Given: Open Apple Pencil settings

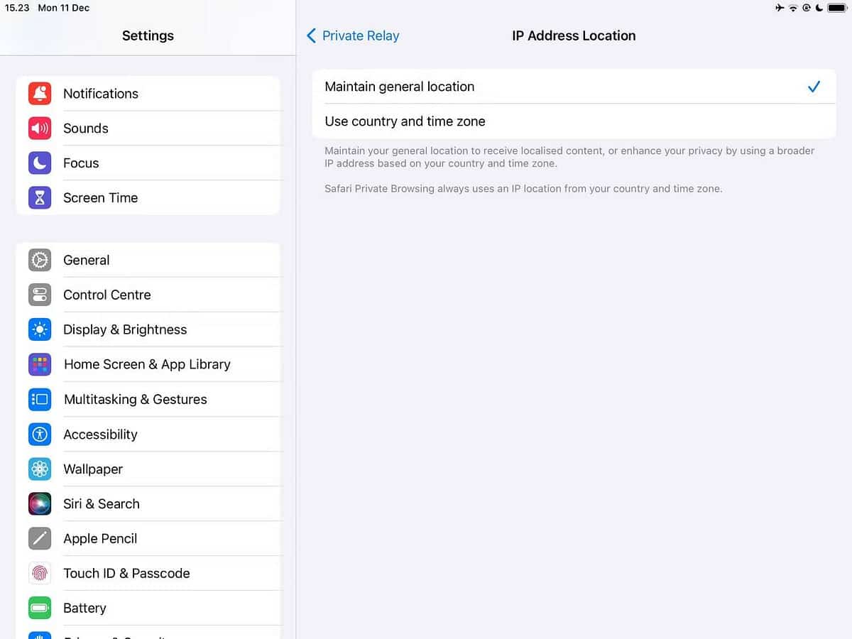Looking at the screenshot, I should point(100,538).
